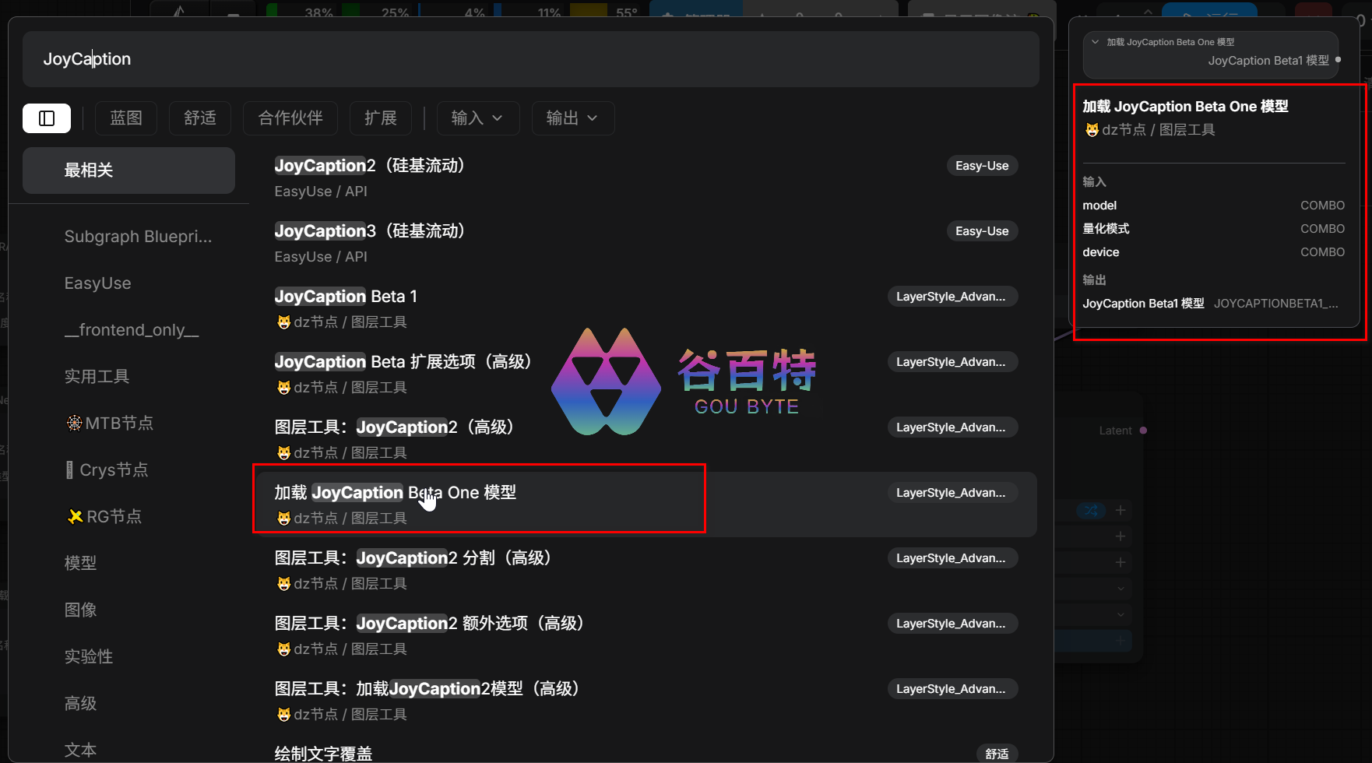Toggle the blue shuffle switch on the background node
Image resolution: width=1372 pixels, height=763 pixels.
click(x=1091, y=511)
